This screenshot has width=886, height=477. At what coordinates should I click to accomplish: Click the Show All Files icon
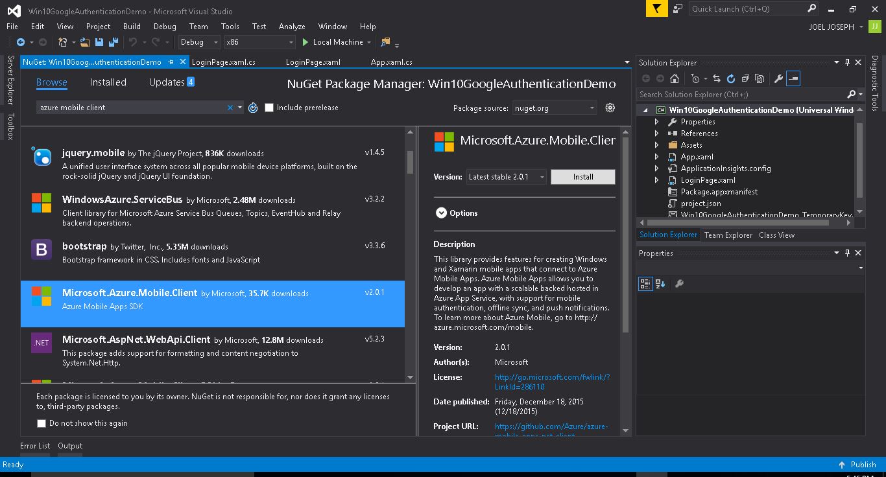[760, 78]
